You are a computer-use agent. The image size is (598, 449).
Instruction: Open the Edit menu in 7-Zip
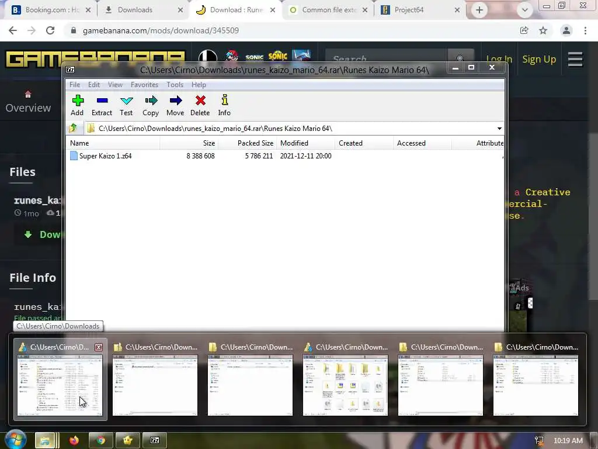(94, 85)
